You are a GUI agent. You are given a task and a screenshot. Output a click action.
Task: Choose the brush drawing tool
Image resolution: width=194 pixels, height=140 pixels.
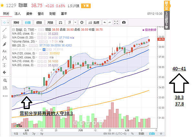point(5,44)
